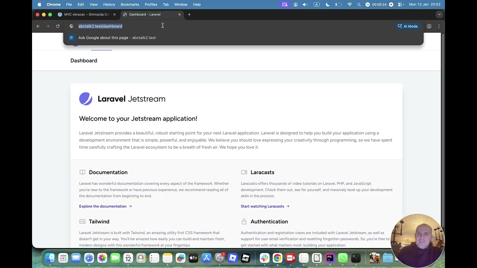The height and width of the screenshot is (268, 477).
Task: Open Apple TV from the dock
Action: pos(193,258)
